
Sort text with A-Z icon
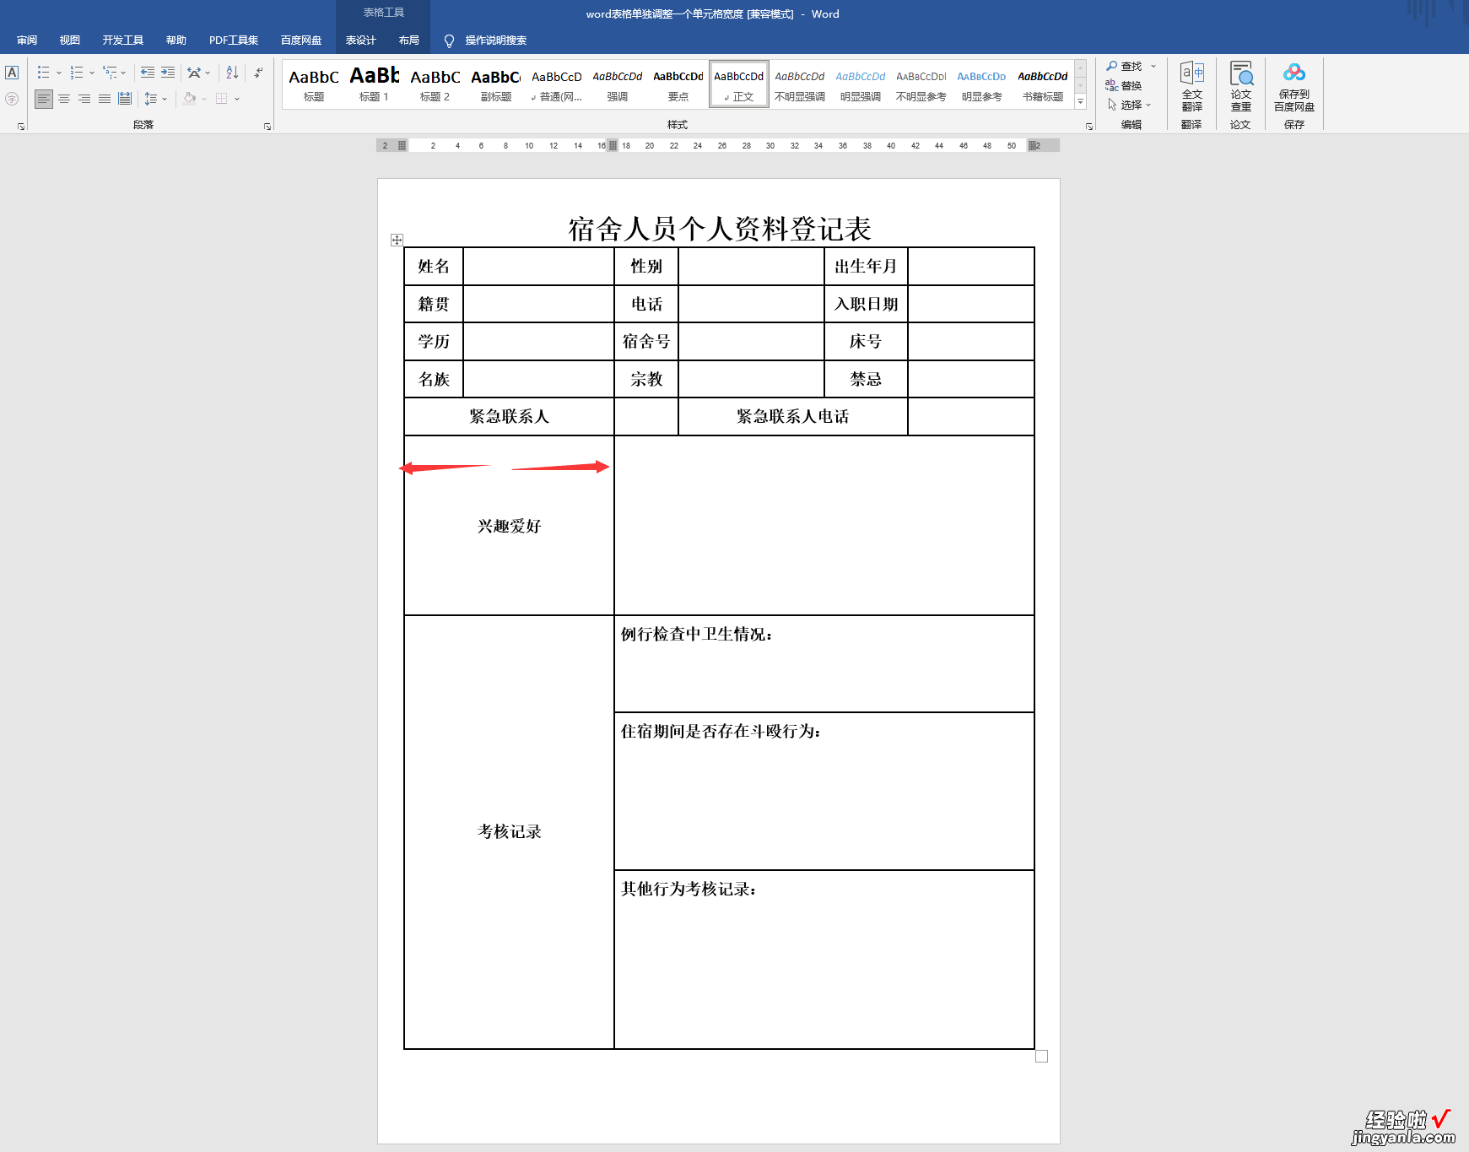tap(232, 73)
